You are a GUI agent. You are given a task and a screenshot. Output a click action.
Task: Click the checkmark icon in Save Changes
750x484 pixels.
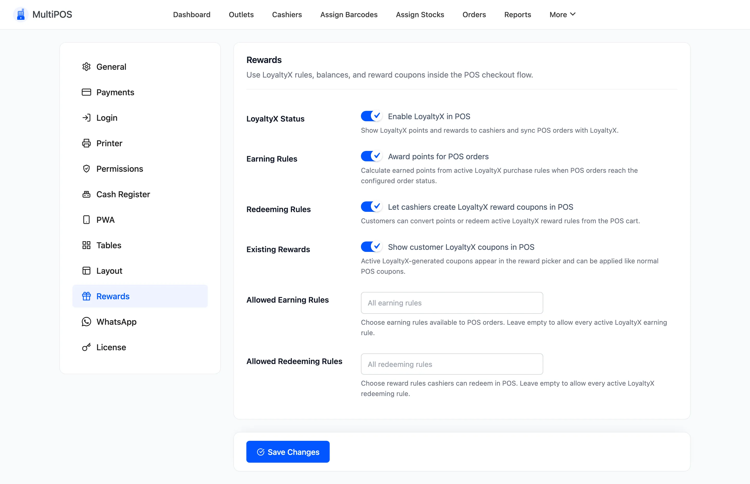[x=260, y=452]
